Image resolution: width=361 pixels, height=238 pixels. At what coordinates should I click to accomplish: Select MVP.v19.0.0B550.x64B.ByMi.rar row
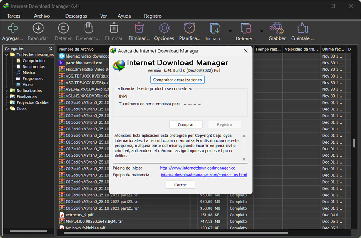(205, 222)
